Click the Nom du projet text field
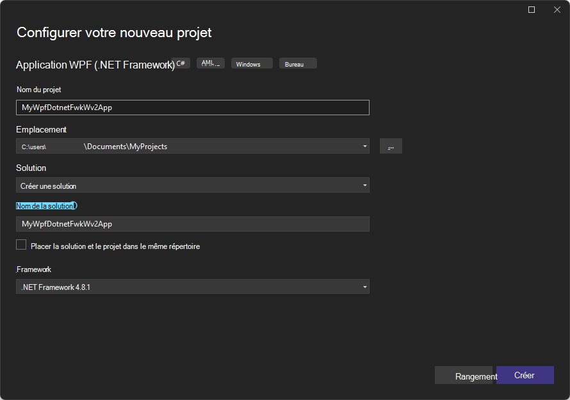The width and height of the screenshot is (570, 400). (192, 108)
